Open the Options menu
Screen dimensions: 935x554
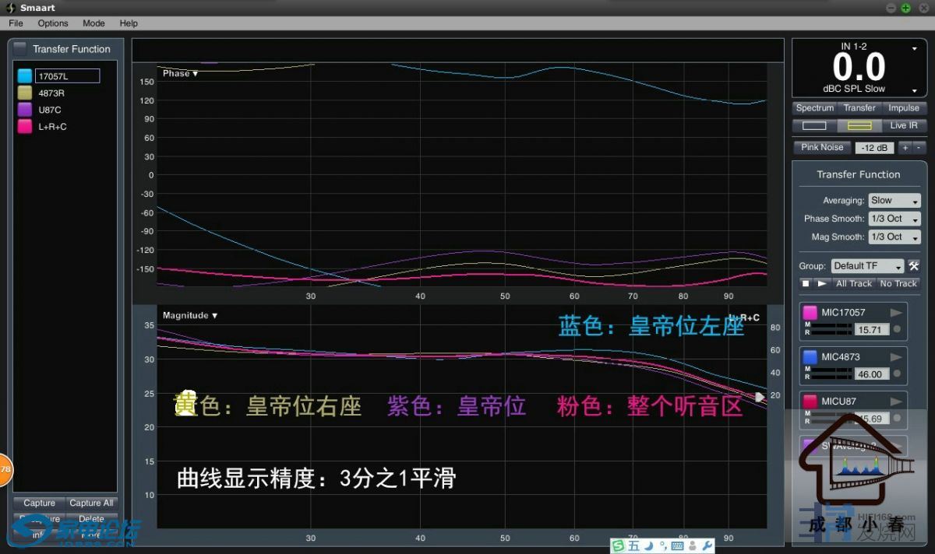[53, 23]
